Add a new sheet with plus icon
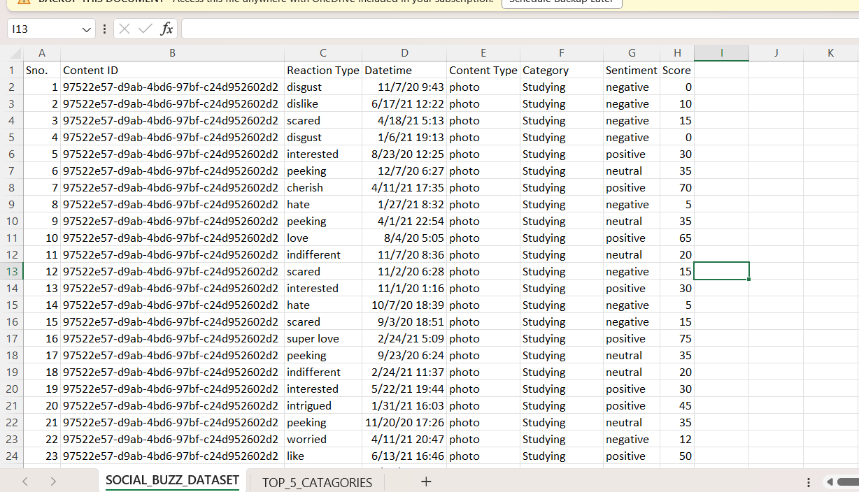859x492 pixels. [x=425, y=482]
